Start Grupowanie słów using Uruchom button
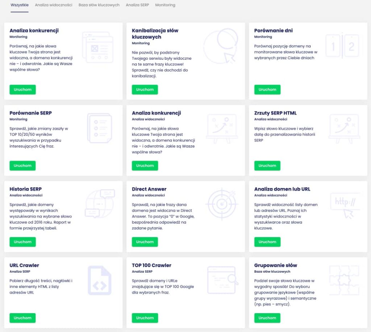Screen dimensions: 371x332 267,318
